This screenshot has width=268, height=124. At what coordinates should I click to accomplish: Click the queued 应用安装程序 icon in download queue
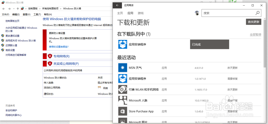pos(123,44)
